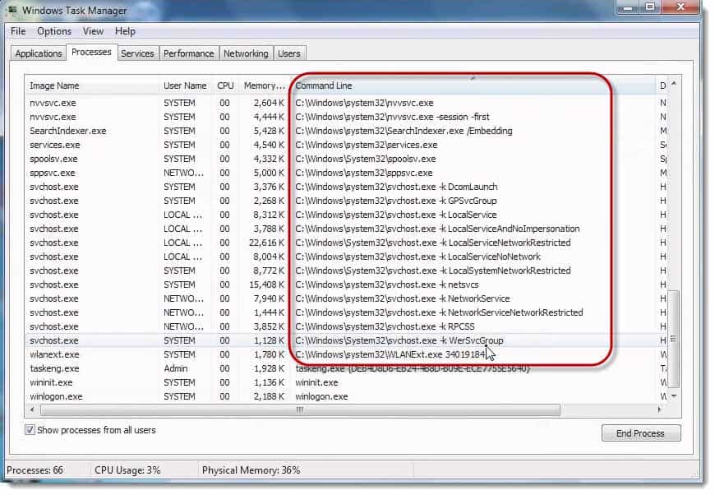Select the services.exe process
The image size is (715, 495).
pos(346,145)
